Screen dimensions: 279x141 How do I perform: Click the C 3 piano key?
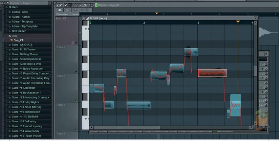pyautogui.click(x=86, y=119)
